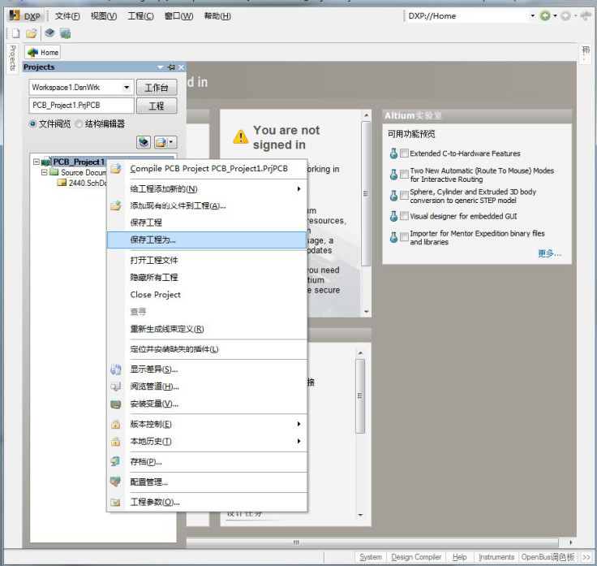The width and height of the screenshot is (597, 566).
Task: Click the show differences icon
Action: [x=116, y=369]
